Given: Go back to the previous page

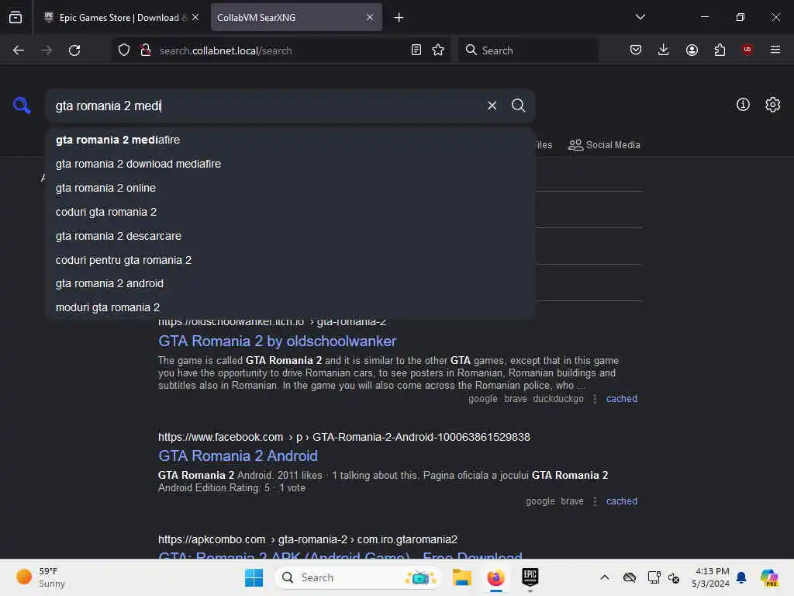Looking at the screenshot, I should (x=19, y=50).
